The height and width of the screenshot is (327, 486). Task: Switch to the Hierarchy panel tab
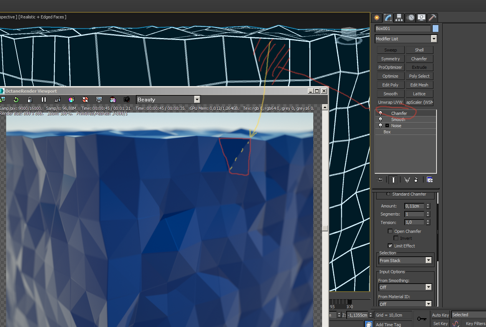click(x=399, y=18)
